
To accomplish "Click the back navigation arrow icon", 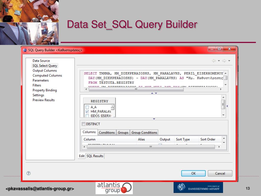I will pos(214,61).
